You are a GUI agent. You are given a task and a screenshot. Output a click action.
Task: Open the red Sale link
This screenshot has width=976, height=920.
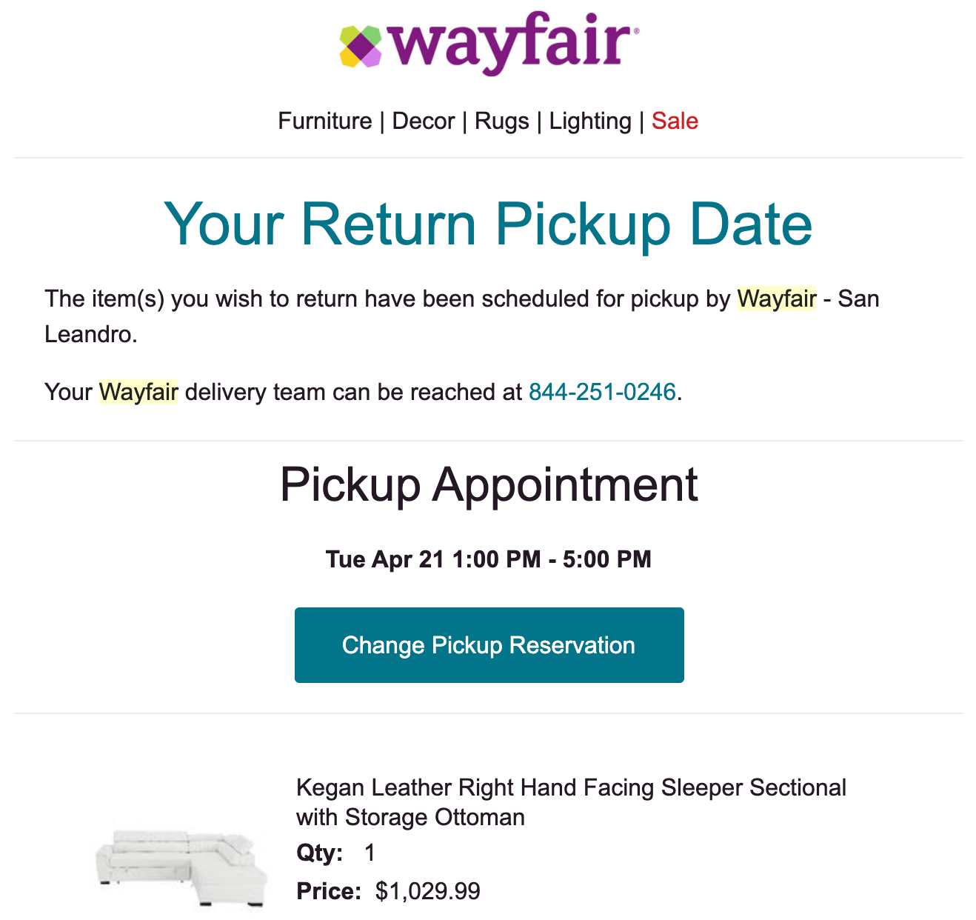(x=675, y=121)
